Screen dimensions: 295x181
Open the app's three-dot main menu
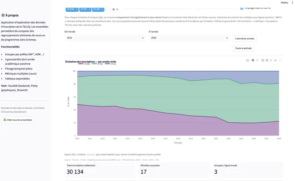click(292, 3)
